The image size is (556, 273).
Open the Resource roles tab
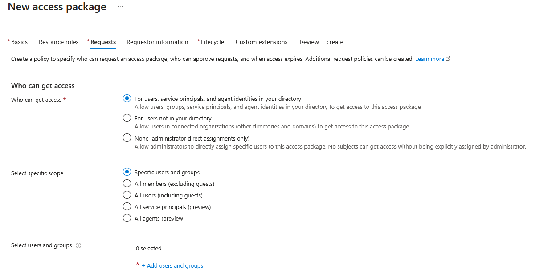pyautogui.click(x=58, y=42)
